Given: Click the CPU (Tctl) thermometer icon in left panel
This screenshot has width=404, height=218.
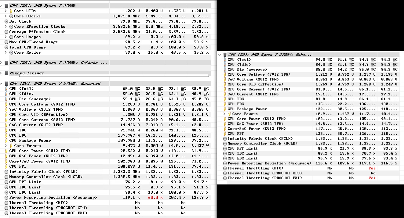Looking at the screenshot, I should pos(6,89).
